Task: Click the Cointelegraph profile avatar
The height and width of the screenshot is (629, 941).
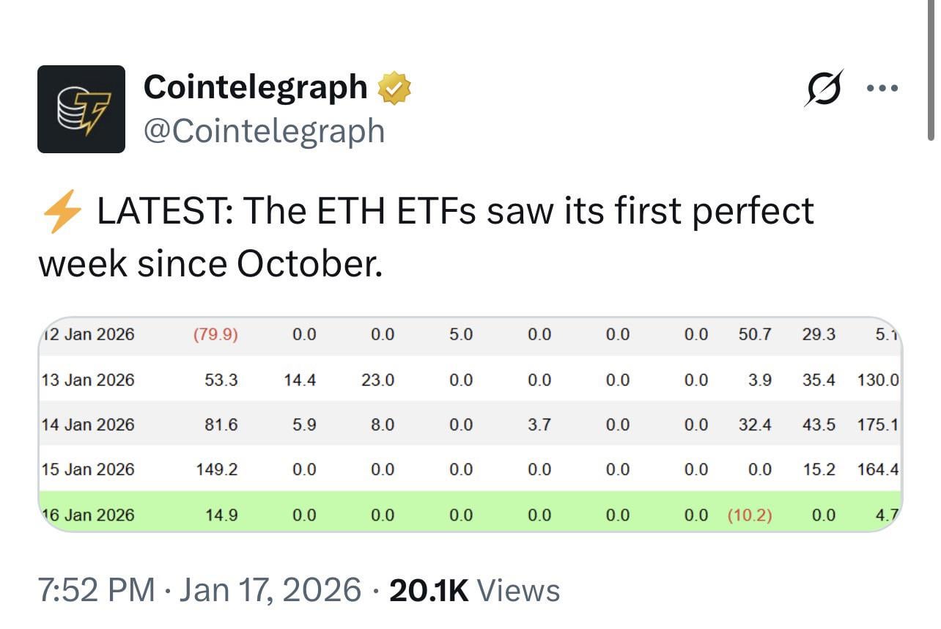Action: (x=81, y=109)
